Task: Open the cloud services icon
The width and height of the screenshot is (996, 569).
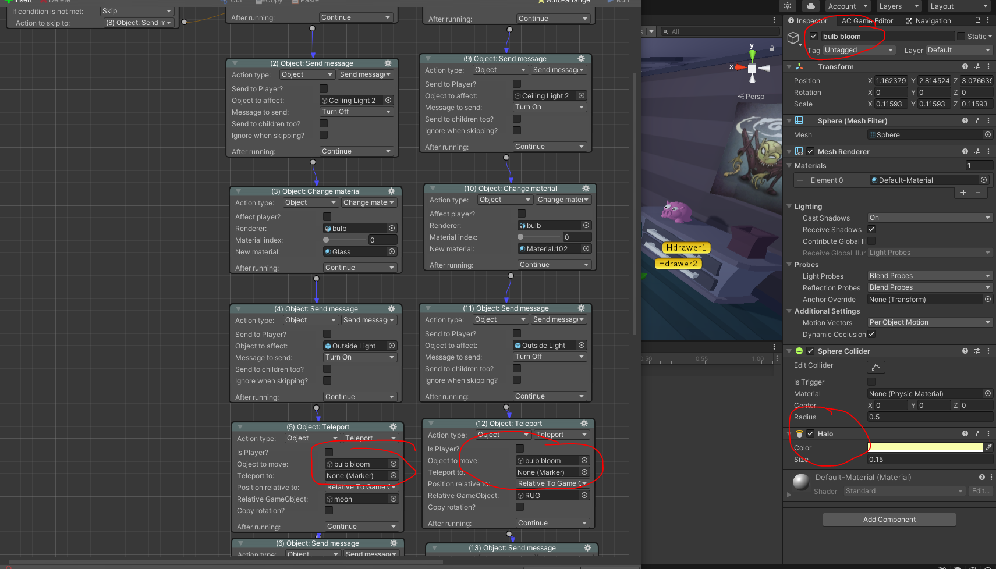Action: pos(810,6)
